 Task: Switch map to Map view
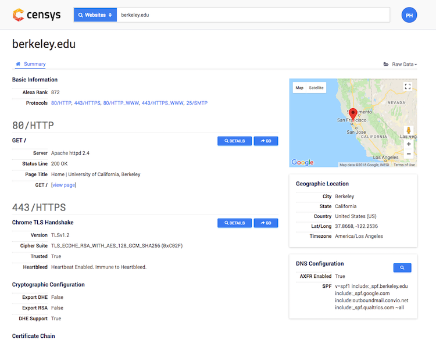pos(299,88)
